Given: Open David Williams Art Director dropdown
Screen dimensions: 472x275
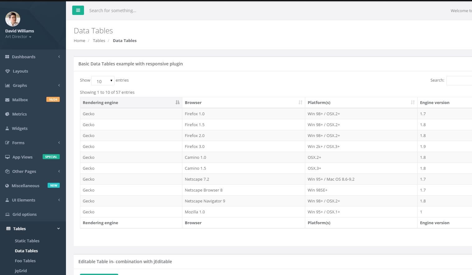Looking at the screenshot, I should tap(18, 37).
